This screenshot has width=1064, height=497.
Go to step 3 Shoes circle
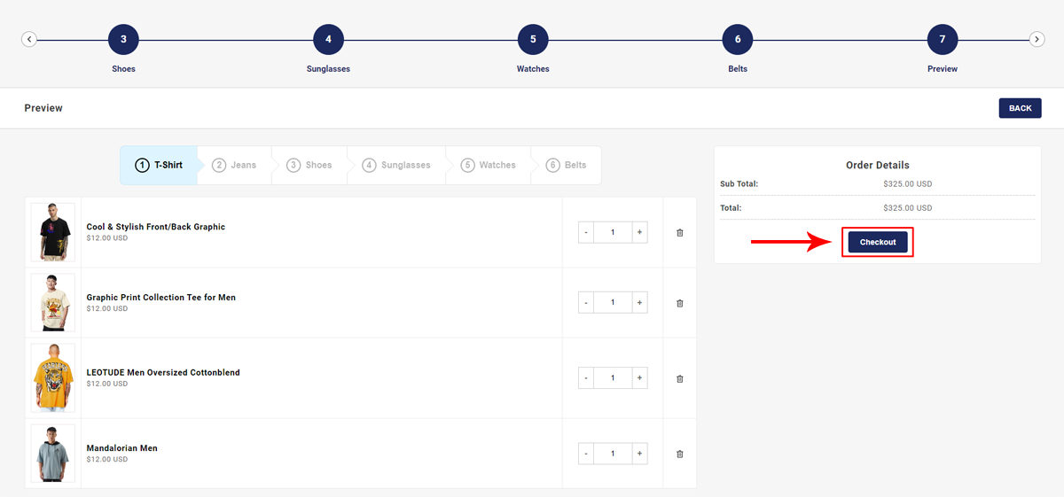click(123, 39)
